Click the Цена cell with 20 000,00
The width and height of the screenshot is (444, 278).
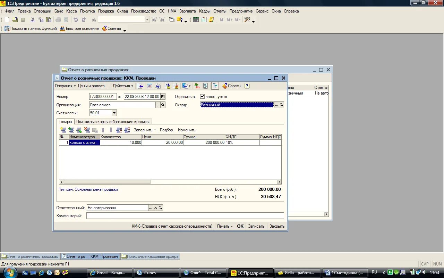(162, 142)
